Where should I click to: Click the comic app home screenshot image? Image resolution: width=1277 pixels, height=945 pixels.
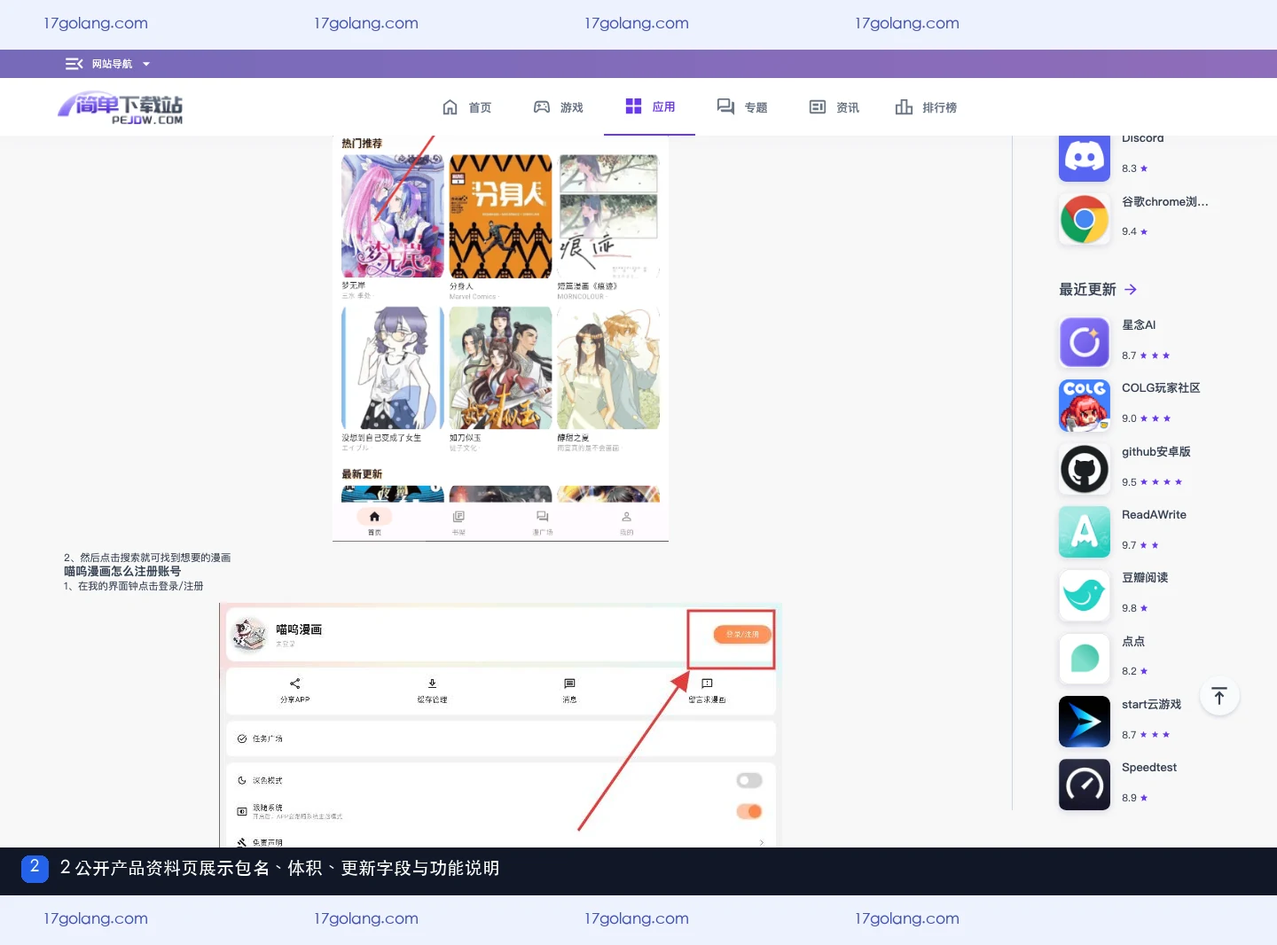point(500,338)
